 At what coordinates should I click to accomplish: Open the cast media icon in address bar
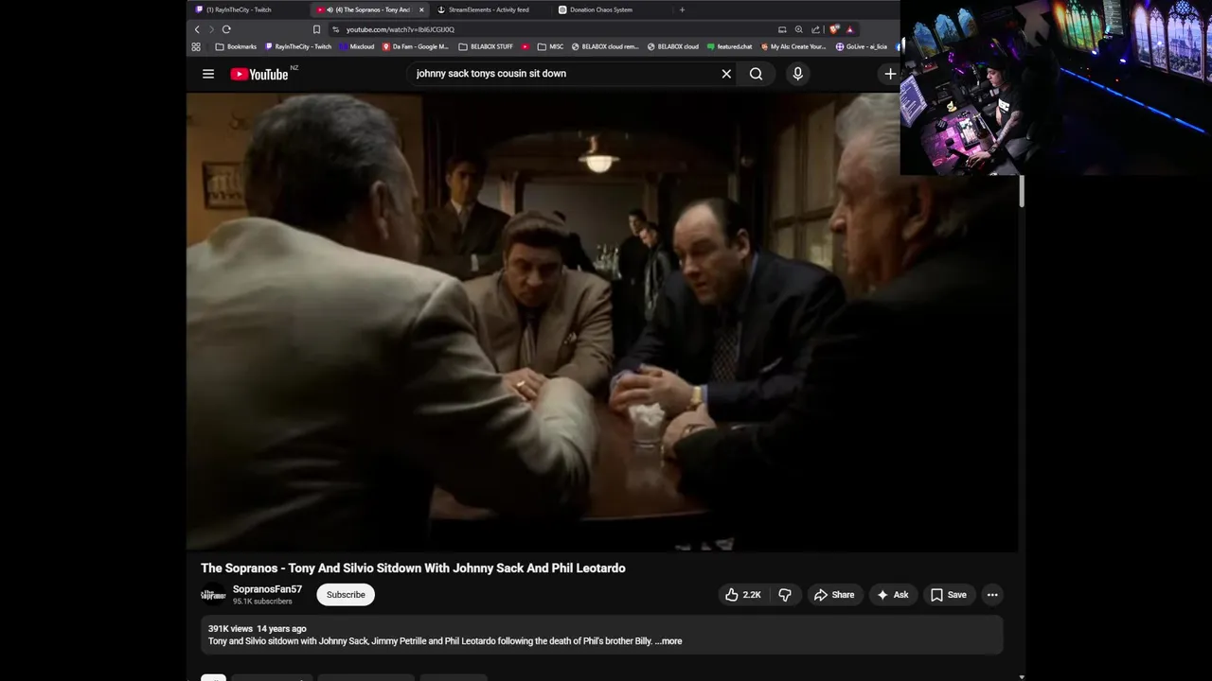pyautogui.click(x=782, y=29)
